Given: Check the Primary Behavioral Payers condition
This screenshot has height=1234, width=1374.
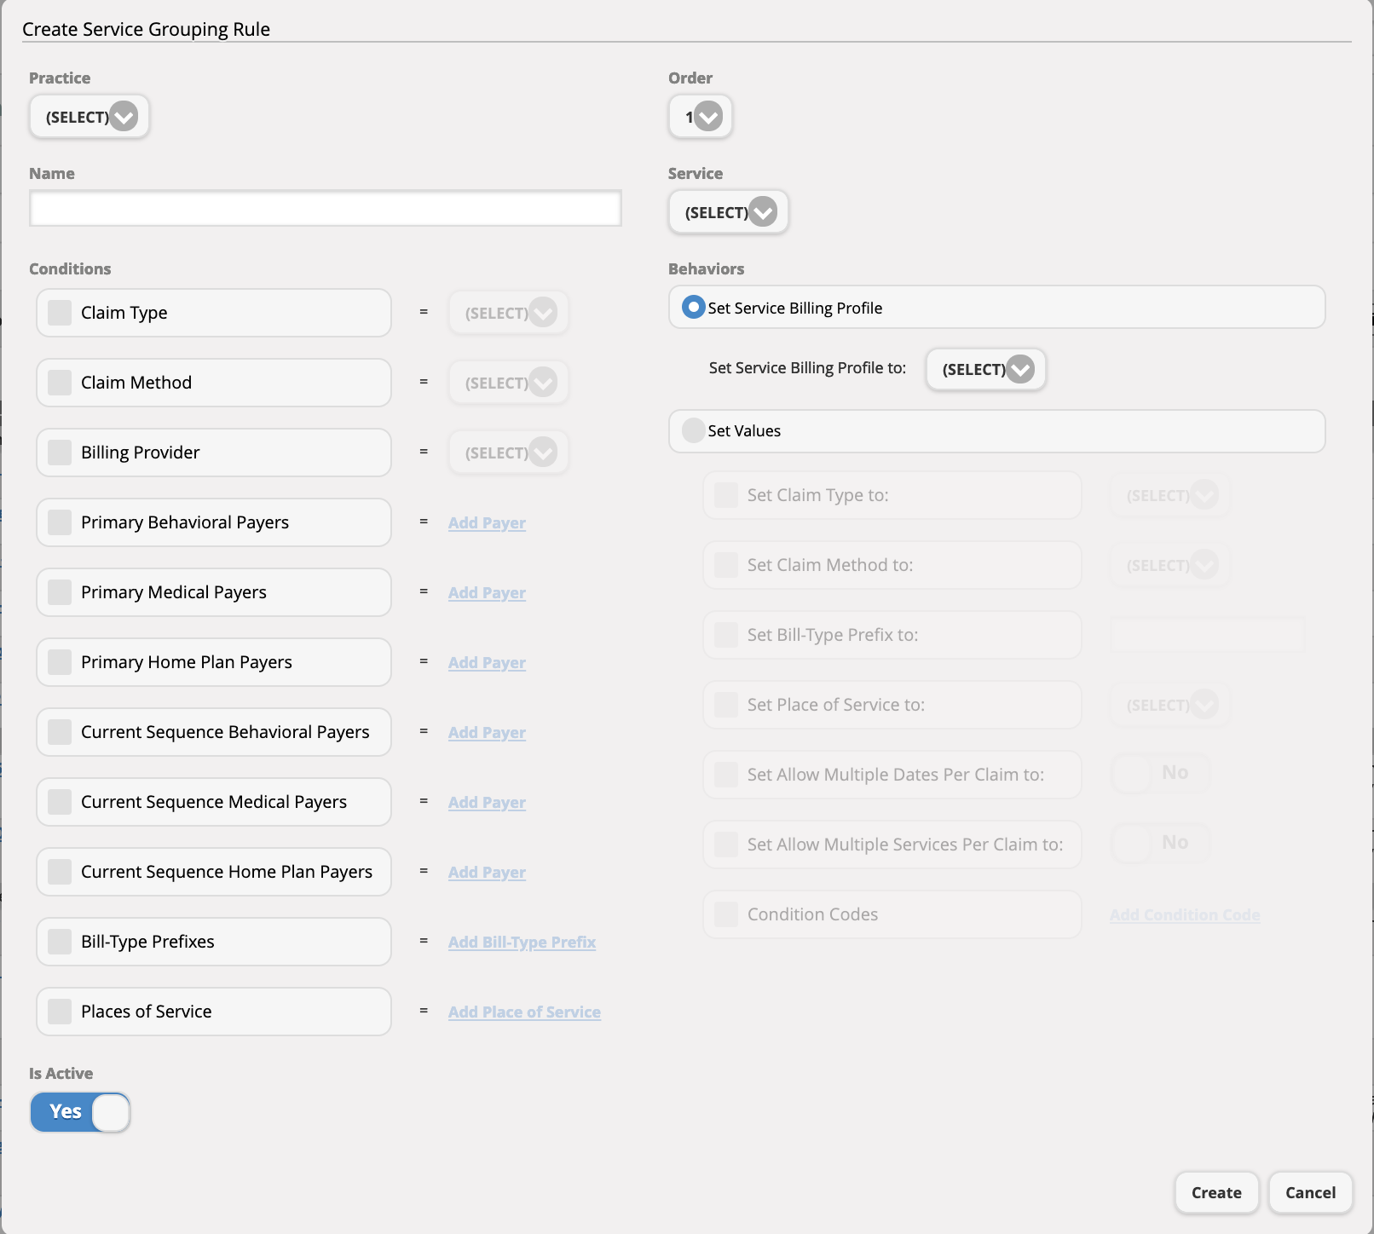Looking at the screenshot, I should 58,522.
